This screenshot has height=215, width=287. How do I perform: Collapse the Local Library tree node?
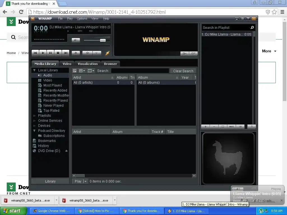point(34,70)
